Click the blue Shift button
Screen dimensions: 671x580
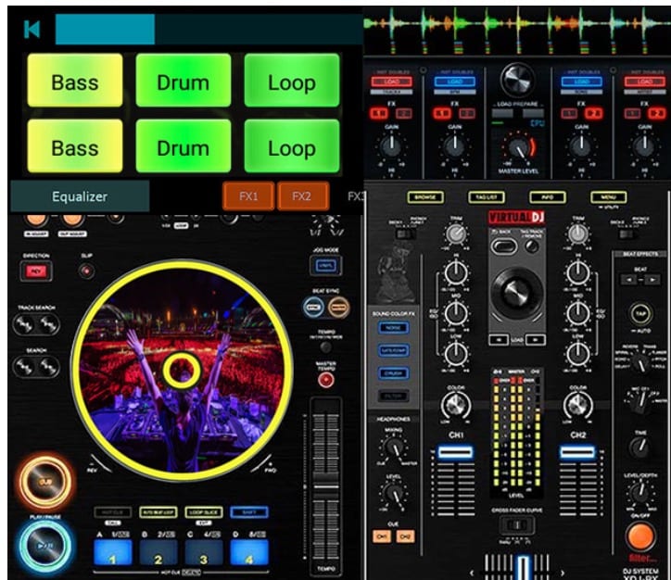(249, 512)
